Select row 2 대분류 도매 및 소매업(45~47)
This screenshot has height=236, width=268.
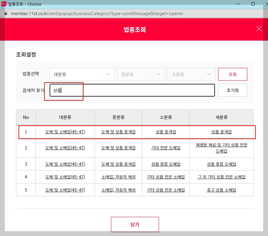tap(65, 148)
